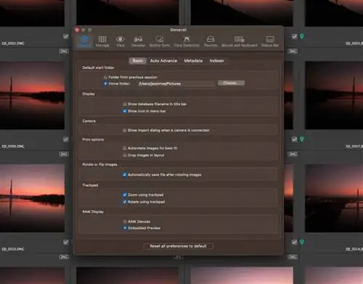This screenshot has width=363, height=284.
Task: Click the Default start folder heading
Action: (x=98, y=67)
